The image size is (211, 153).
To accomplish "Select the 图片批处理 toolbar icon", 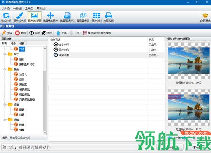I will (34, 17).
